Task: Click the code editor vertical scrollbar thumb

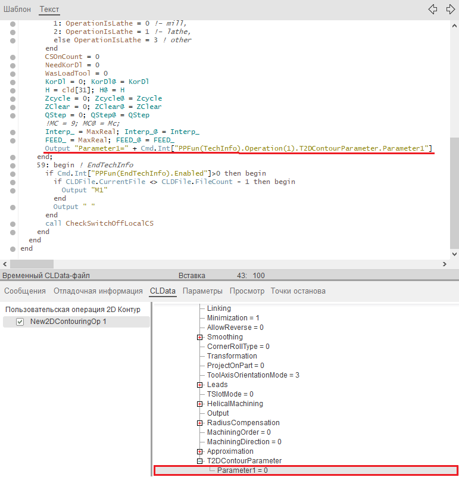Action: pyautogui.click(x=454, y=191)
